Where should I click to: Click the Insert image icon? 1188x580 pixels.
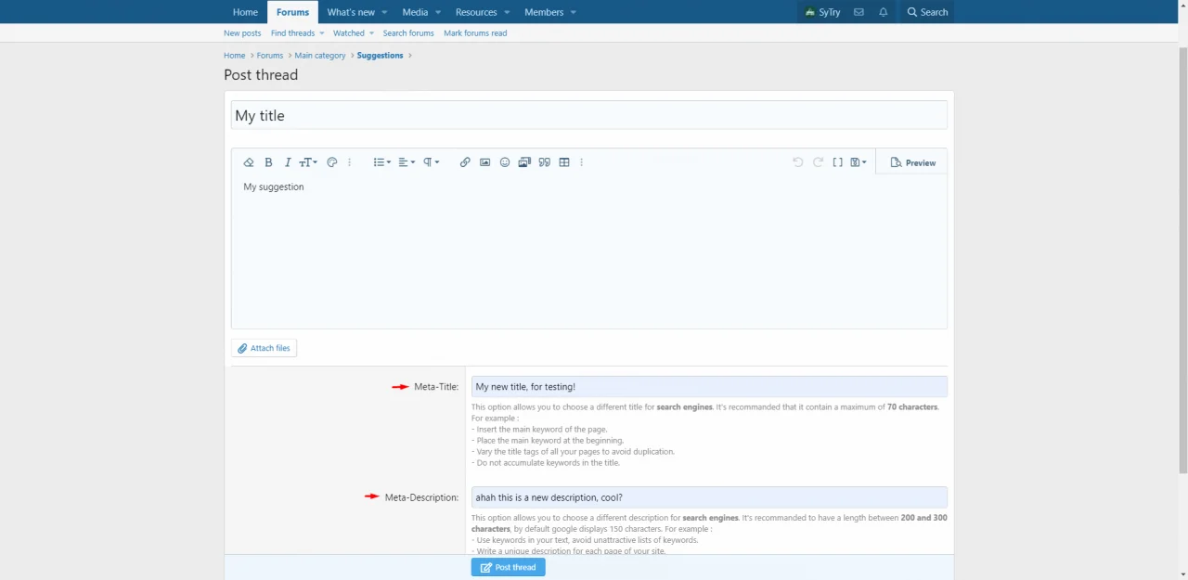[484, 162]
